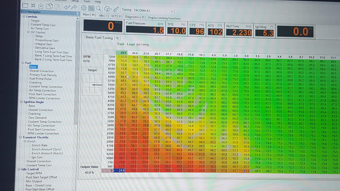This screenshot has width=340, height=191.
Task: Click the CTS gauge showing 96
Action: point(197,29)
